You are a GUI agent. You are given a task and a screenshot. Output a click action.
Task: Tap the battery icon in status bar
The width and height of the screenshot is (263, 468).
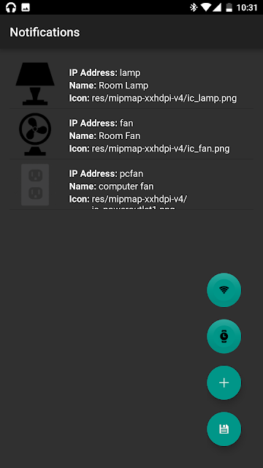229,7
